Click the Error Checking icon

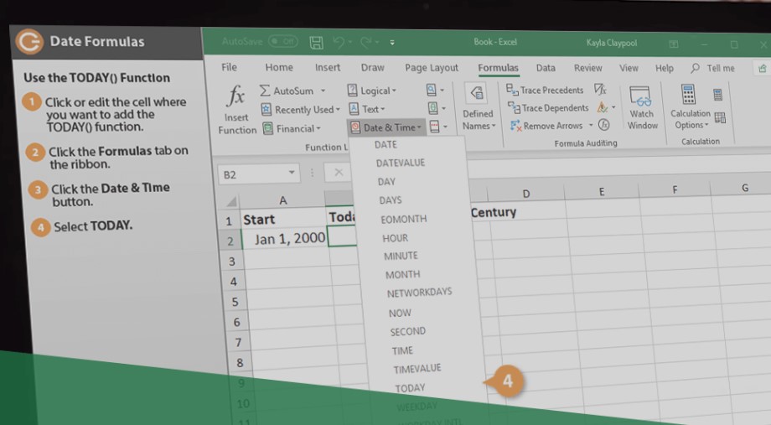click(602, 106)
